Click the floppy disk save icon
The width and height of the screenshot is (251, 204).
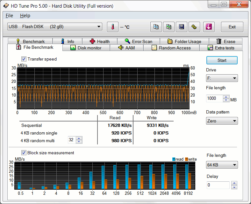tap(181, 27)
